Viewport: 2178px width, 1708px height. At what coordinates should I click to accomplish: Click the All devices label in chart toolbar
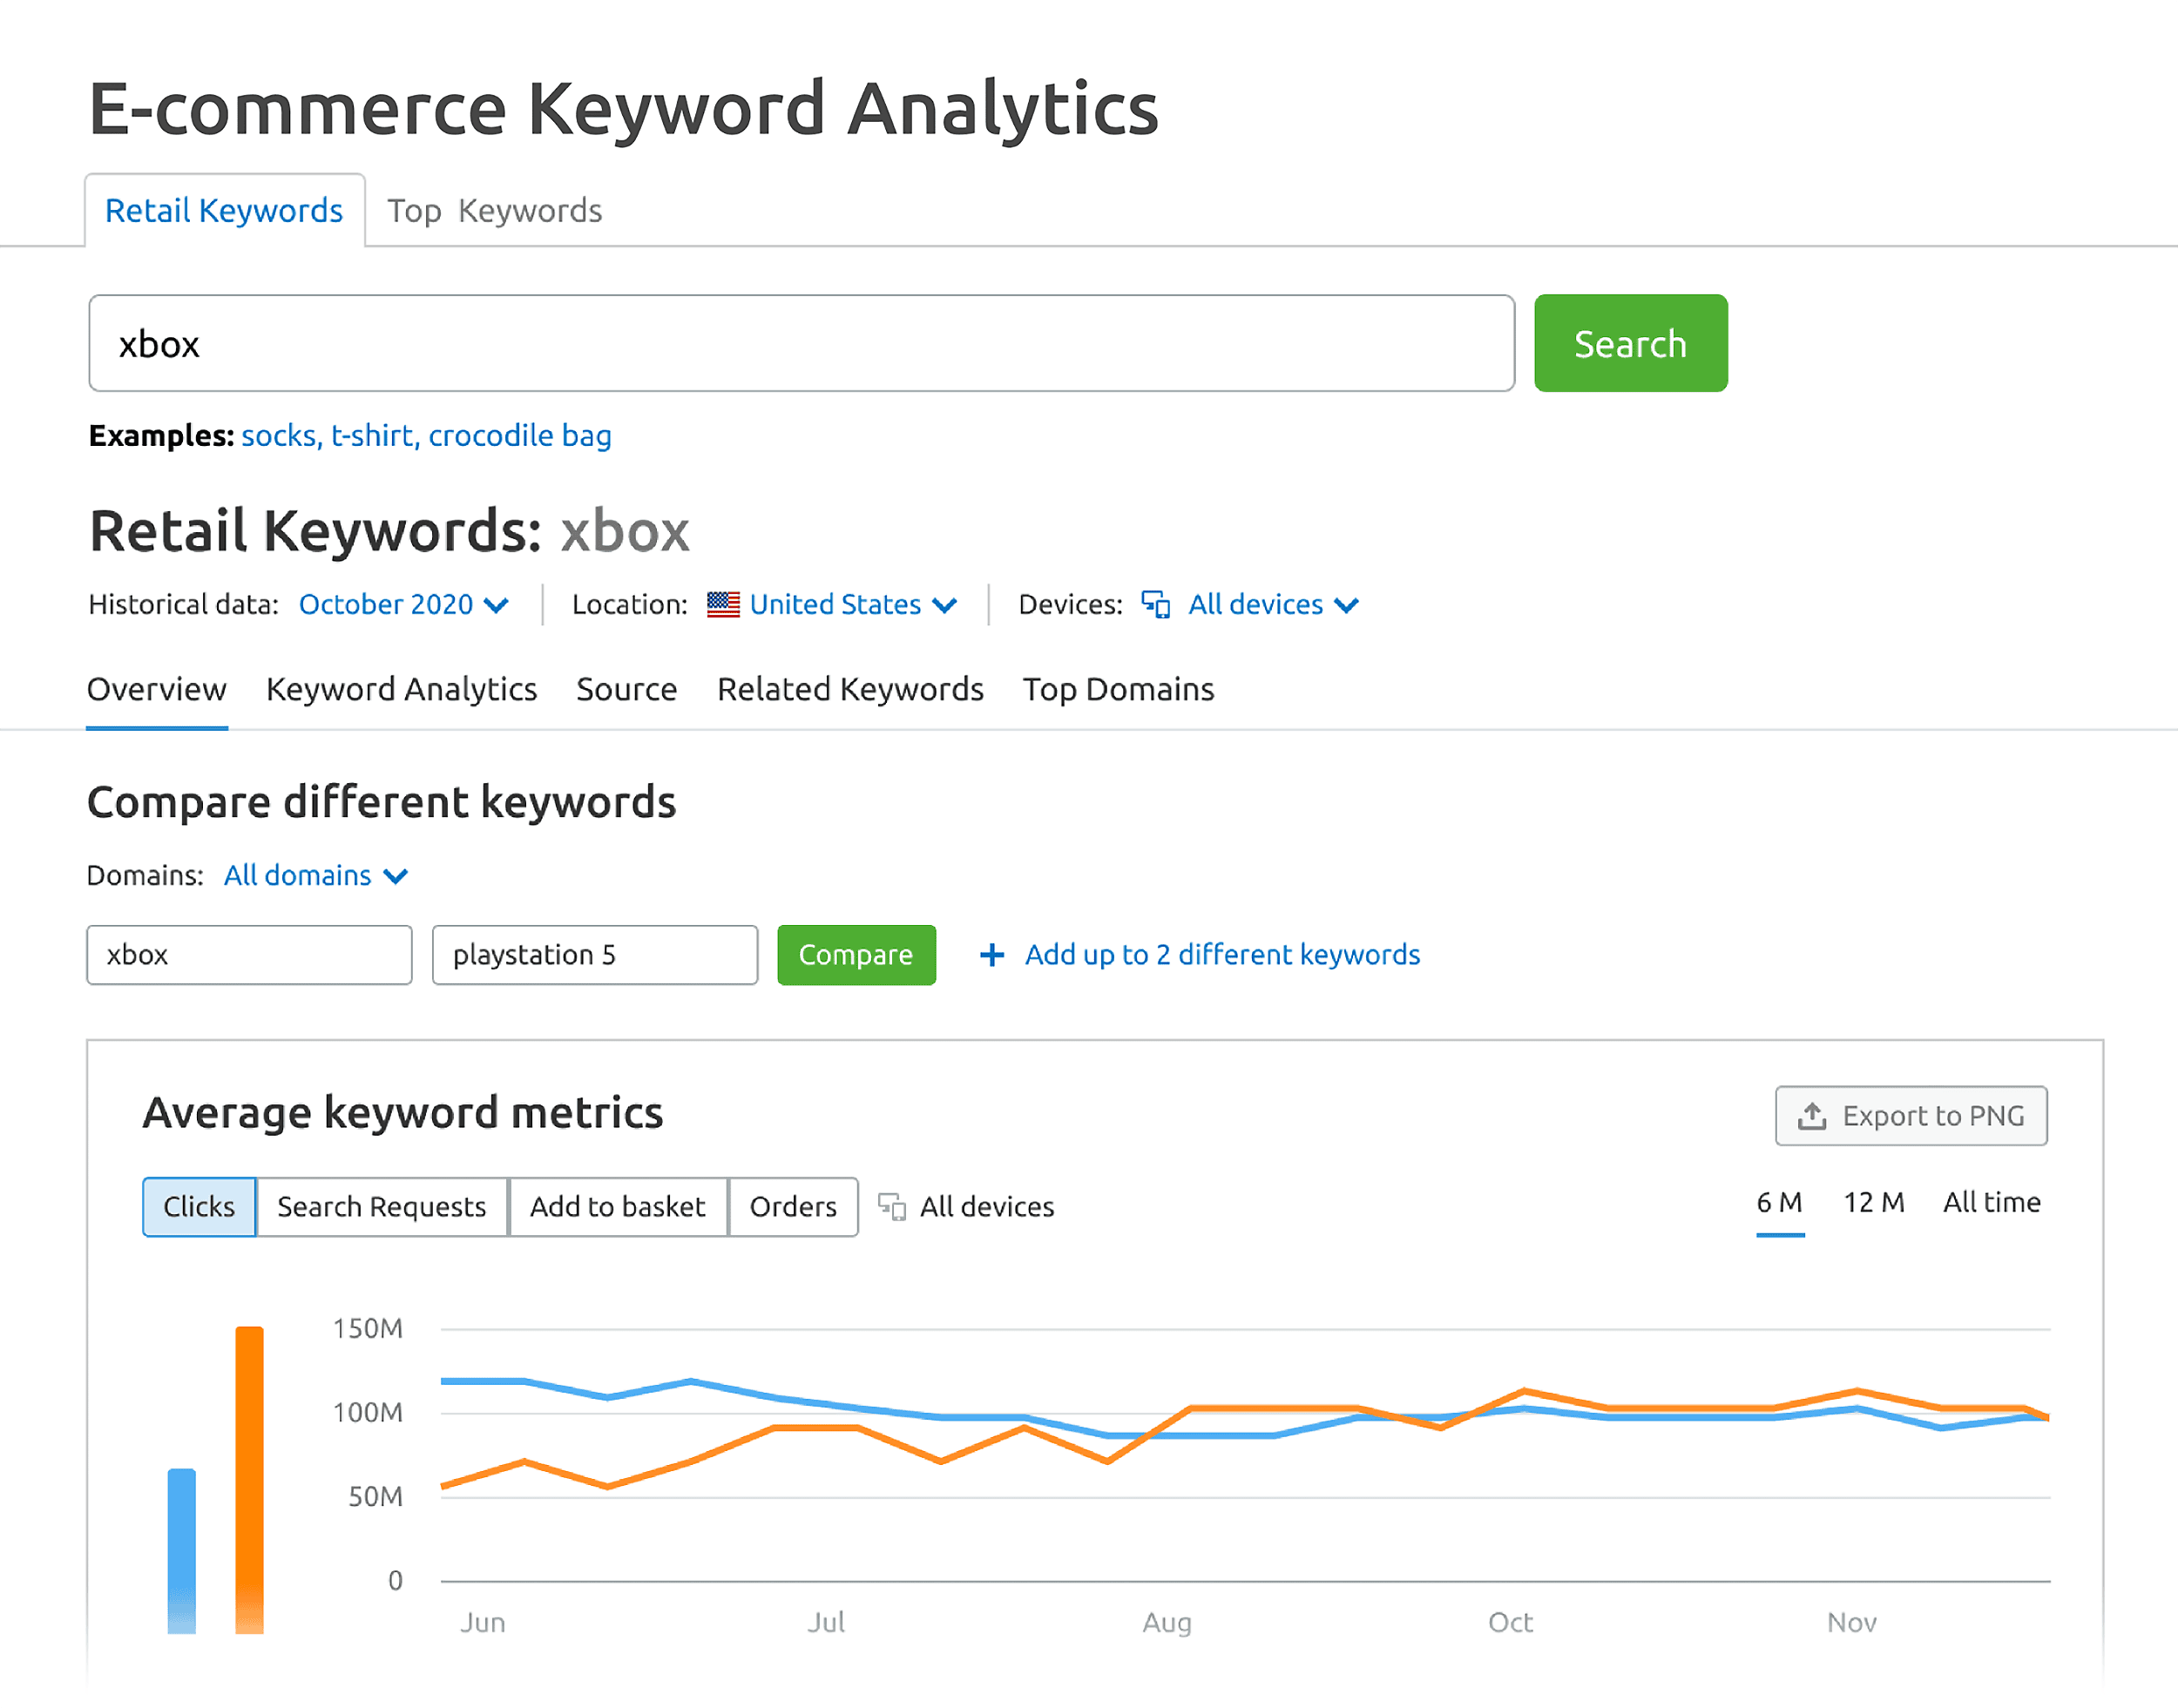pos(987,1207)
